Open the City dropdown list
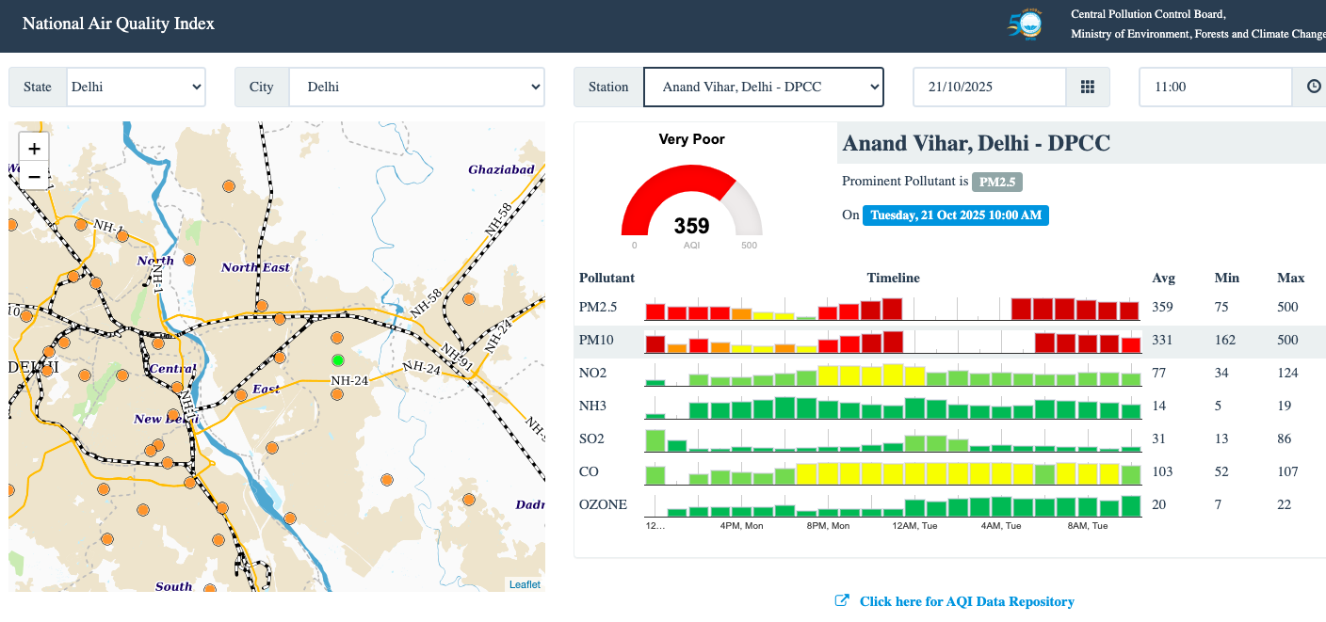1326x622 pixels. [x=416, y=87]
